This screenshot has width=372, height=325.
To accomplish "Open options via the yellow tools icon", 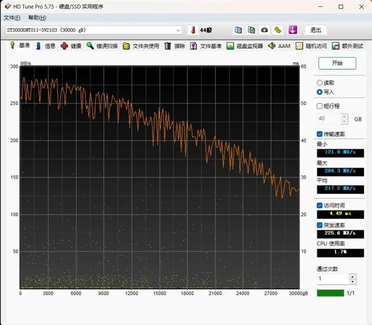I will (278, 30).
